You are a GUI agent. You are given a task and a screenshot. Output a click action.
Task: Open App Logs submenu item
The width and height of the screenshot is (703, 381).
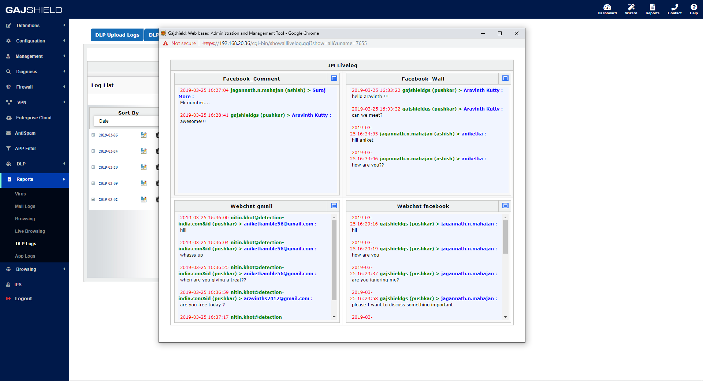(25, 256)
